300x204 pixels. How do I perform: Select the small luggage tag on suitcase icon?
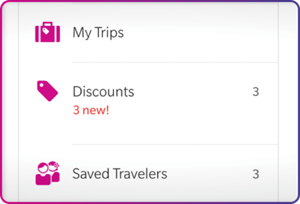point(46,31)
